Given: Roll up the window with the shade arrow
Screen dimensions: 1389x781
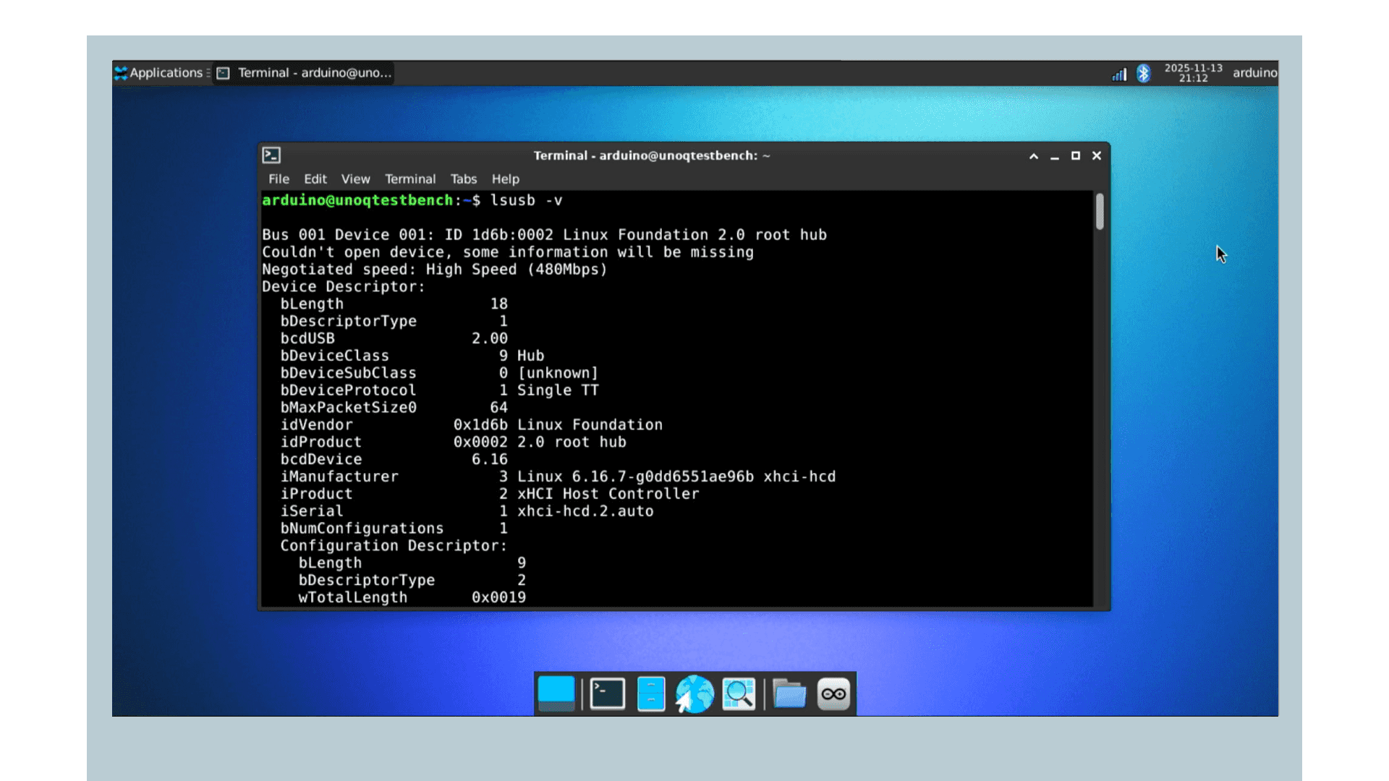Looking at the screenshot, I should (x=1033, y=155).
